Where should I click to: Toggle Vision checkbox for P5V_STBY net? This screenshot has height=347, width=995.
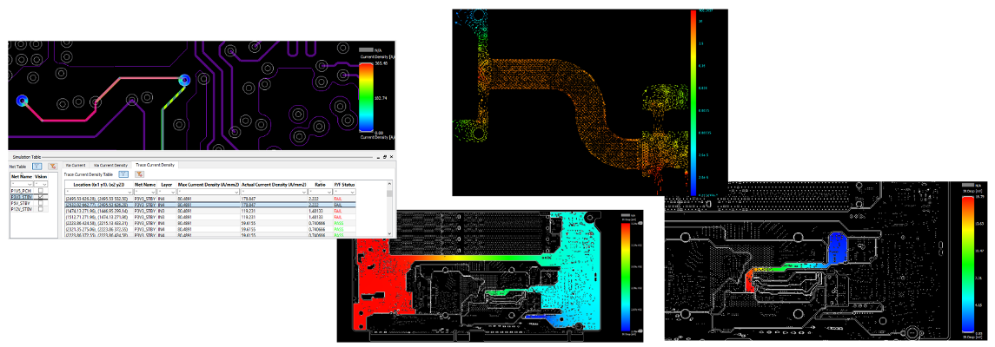pyautogui.click(x=41, y=203)
